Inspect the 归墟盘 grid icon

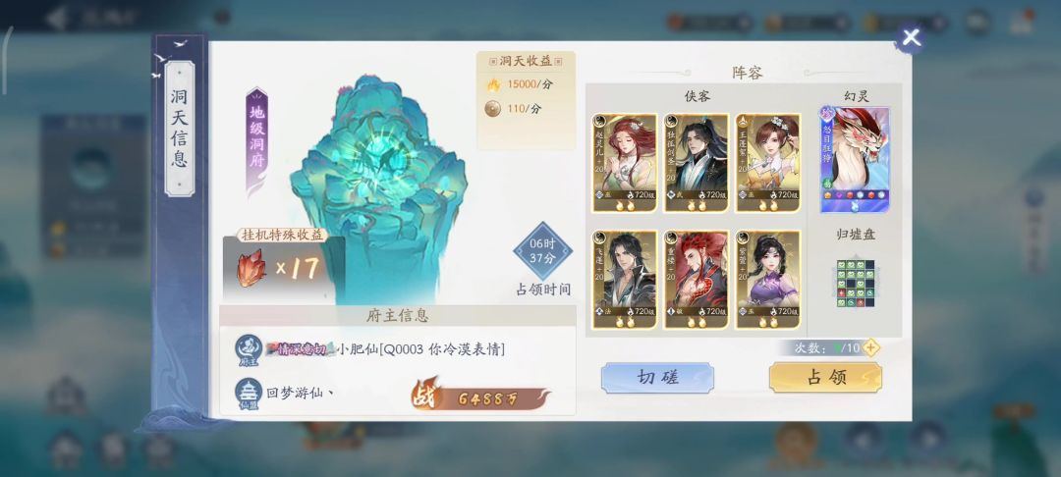coord(856,284)
